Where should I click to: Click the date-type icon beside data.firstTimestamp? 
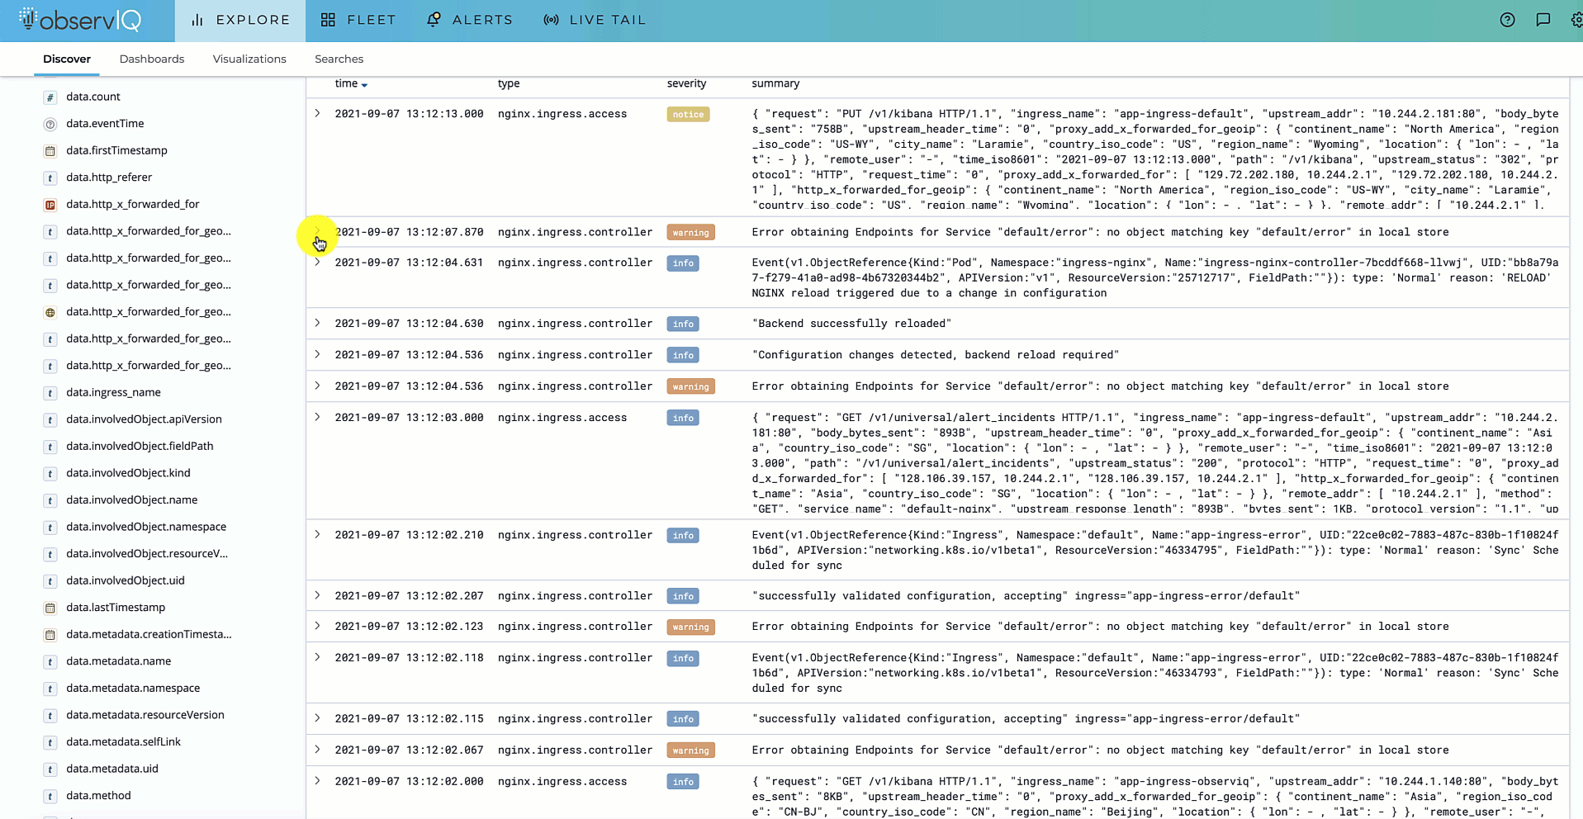(x=50, y=151)
